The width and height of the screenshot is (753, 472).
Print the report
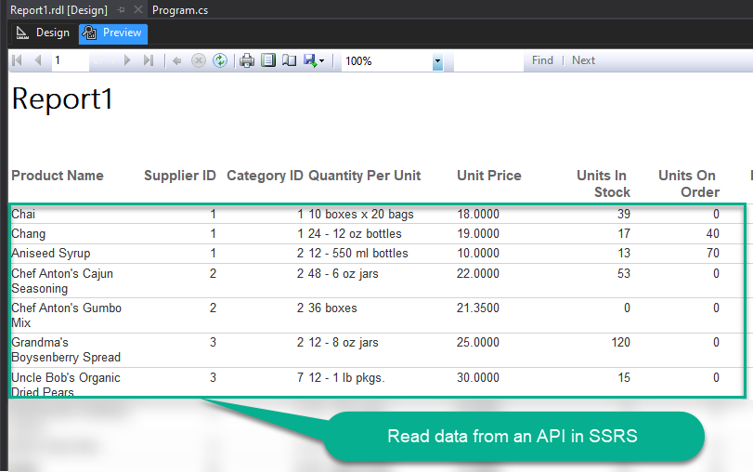(247, 60)
